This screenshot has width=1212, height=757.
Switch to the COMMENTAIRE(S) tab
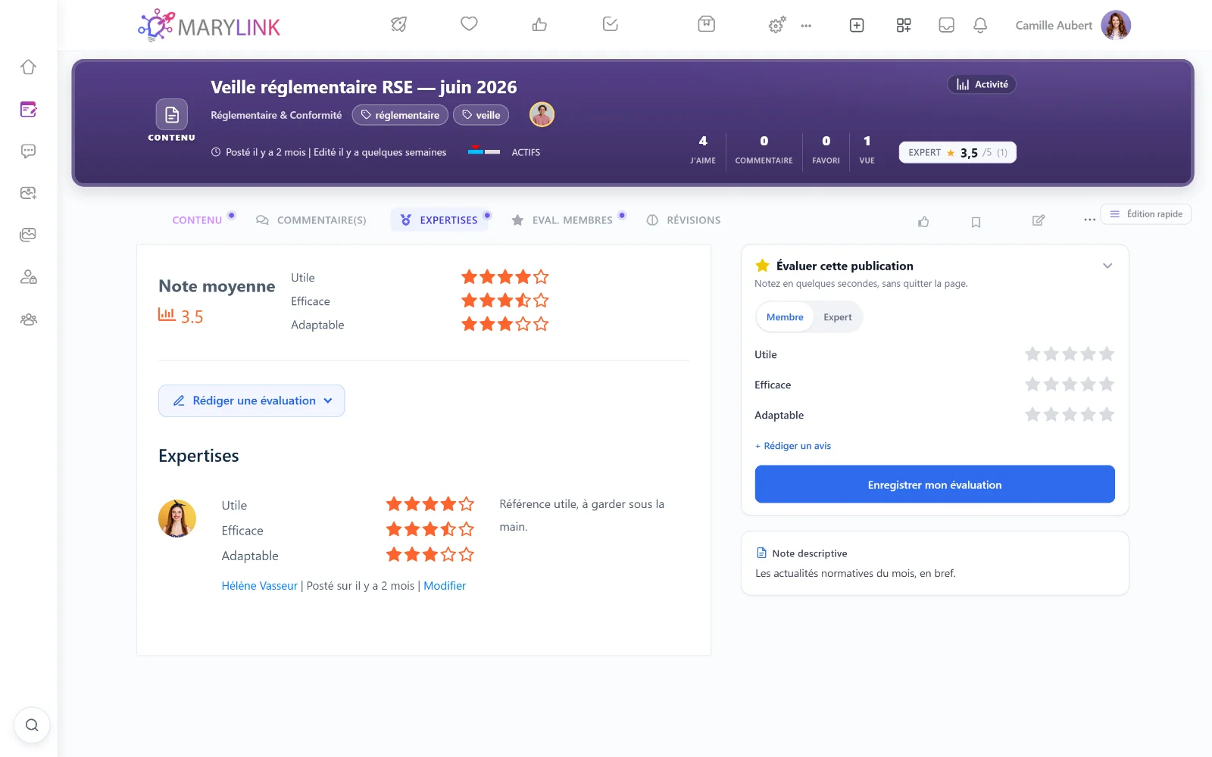pos(311,220)
